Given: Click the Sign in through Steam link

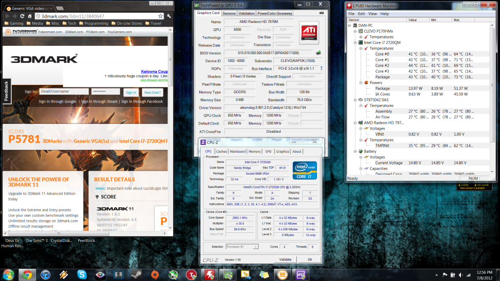Looking at the screenshot, I should click(99, 101).
